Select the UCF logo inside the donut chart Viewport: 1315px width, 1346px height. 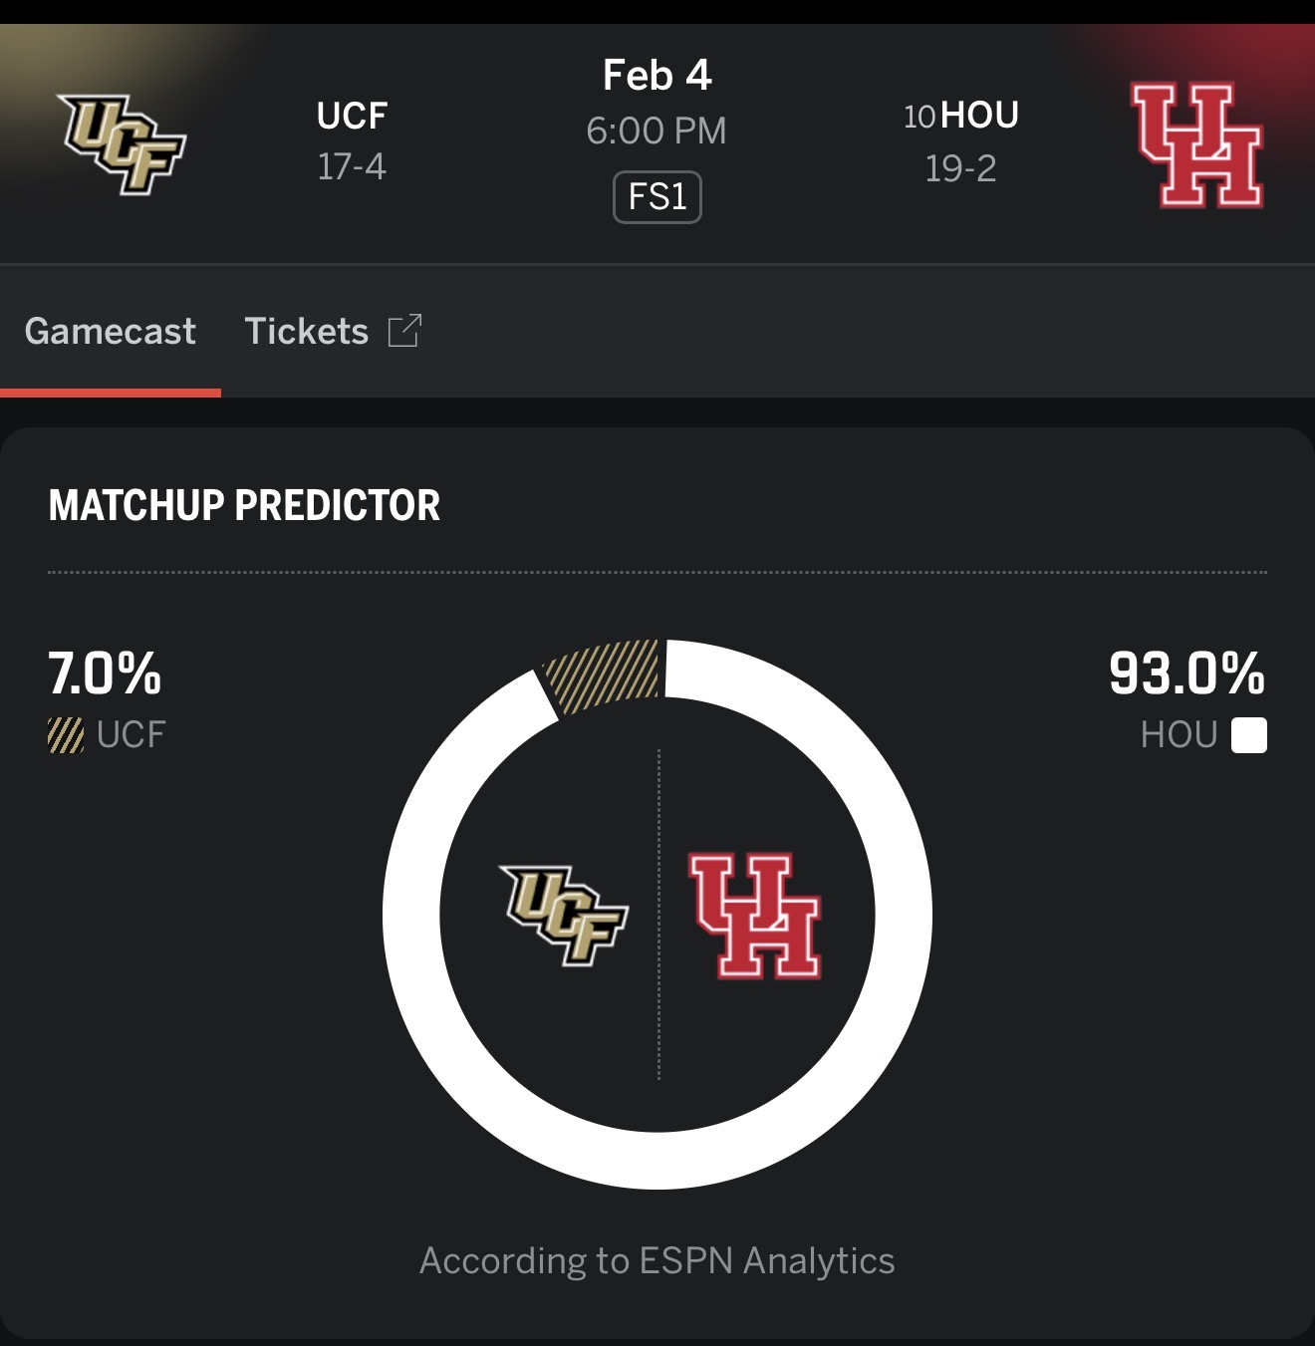tap(565, 915)
